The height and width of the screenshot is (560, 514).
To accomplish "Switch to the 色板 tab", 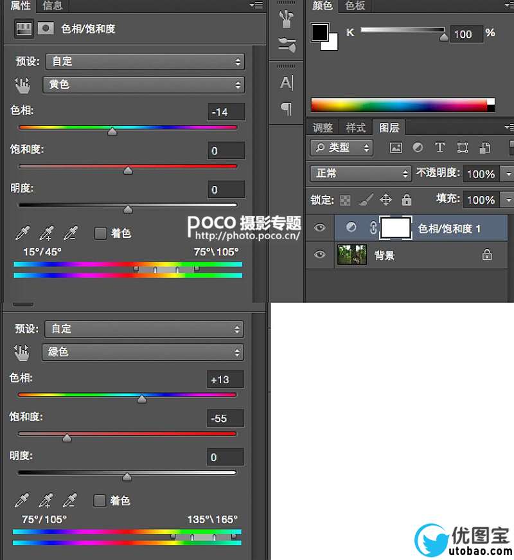I will coord(355,6).
